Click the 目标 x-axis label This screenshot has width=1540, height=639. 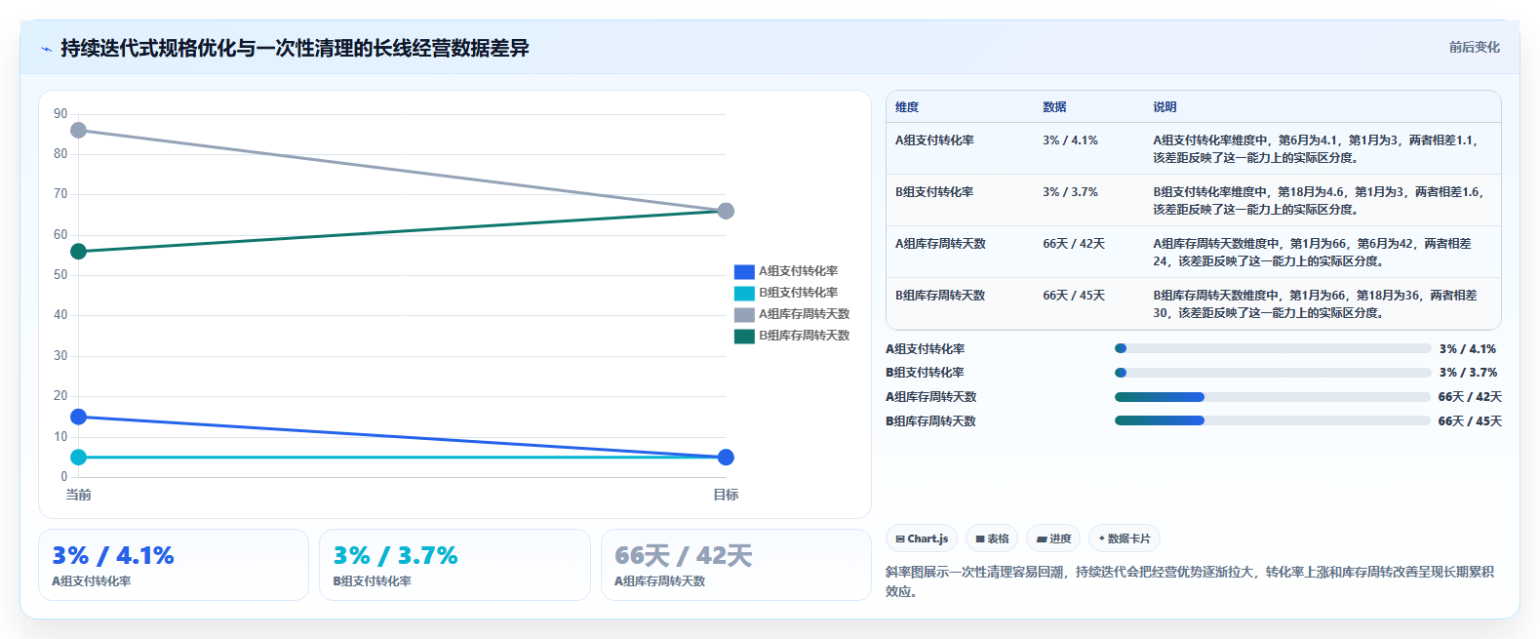(x=726, y=495)
